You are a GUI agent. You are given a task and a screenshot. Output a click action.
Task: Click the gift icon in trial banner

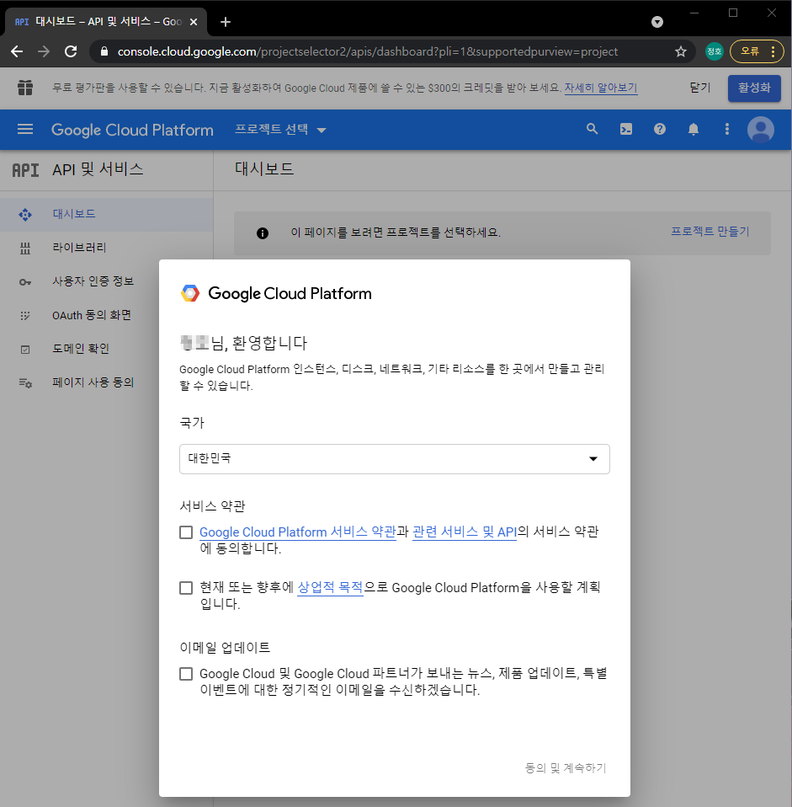pyautogui.click(x=25, y=88)
